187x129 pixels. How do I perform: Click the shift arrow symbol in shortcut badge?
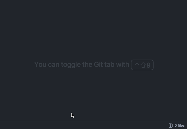143,65
